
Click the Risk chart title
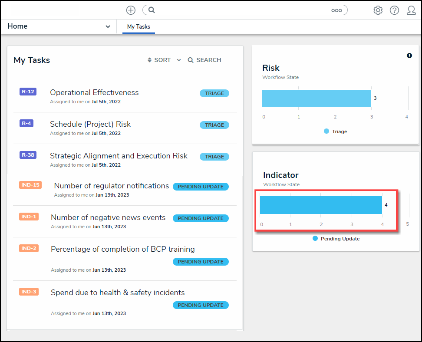[271, 68]
